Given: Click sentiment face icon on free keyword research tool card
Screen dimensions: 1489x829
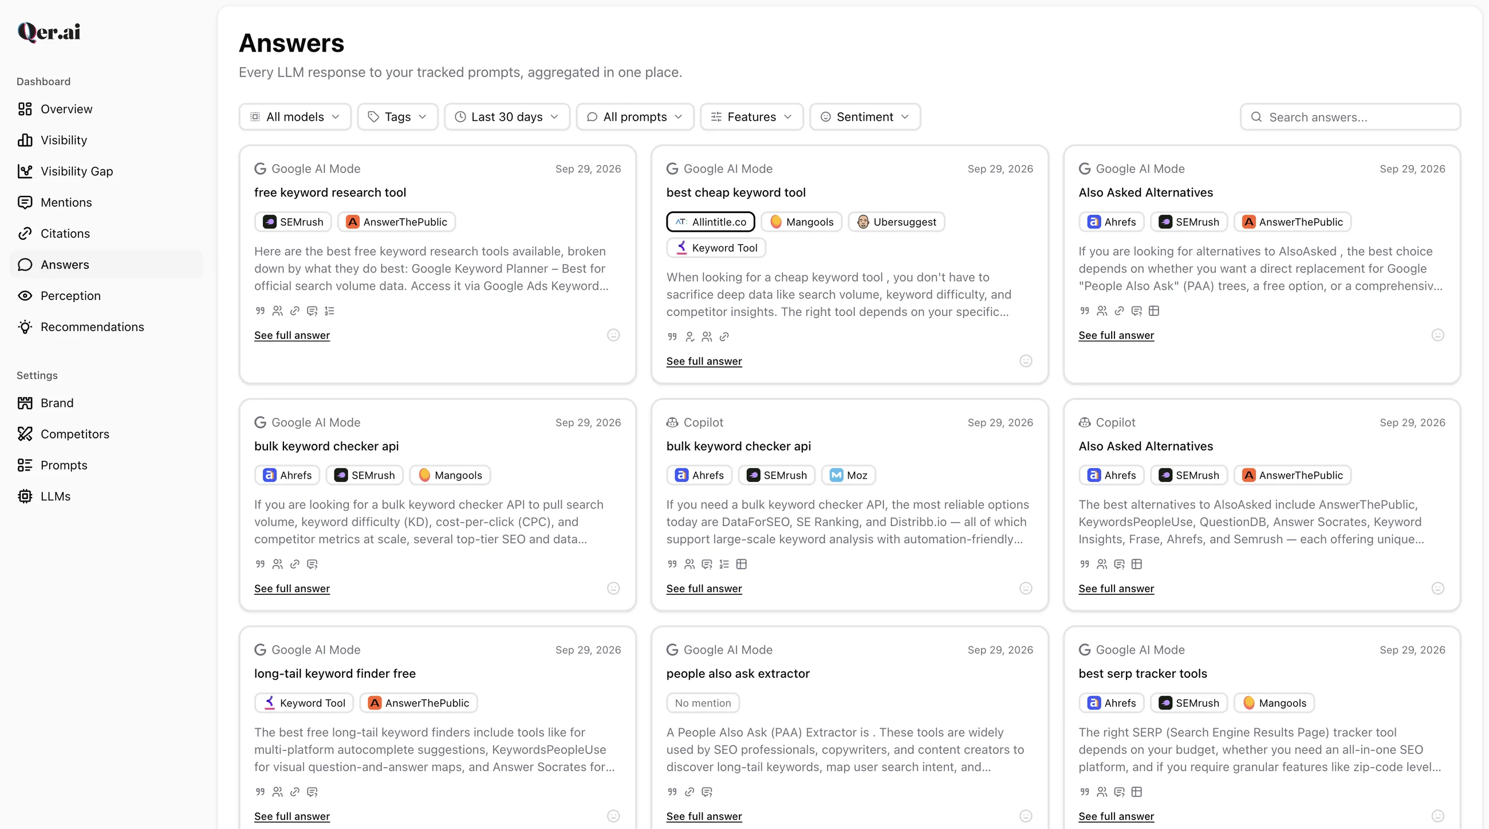Looking at the screenshot, I should [x=613, y=335].
